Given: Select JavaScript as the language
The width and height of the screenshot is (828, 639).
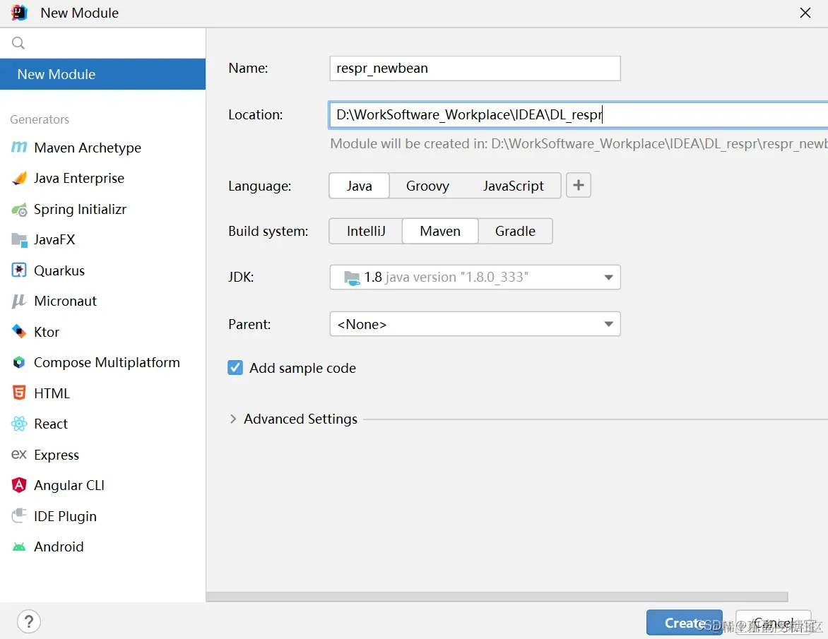Looking at the screenshot, I should 513,186.
